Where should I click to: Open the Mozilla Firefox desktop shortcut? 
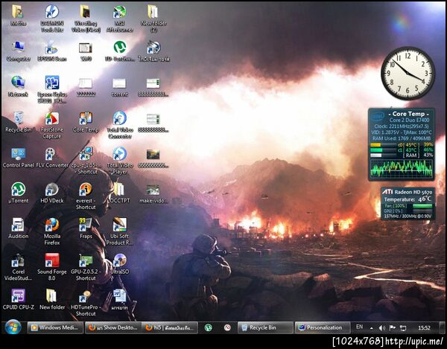coord(52,231)
